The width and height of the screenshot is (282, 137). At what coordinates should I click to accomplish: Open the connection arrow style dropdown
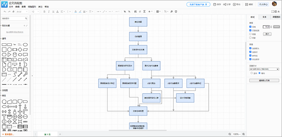coord(99,12)
